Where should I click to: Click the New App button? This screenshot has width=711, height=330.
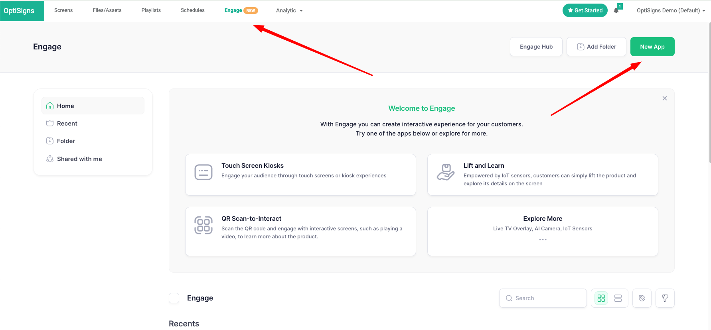[x=652, y=47]
